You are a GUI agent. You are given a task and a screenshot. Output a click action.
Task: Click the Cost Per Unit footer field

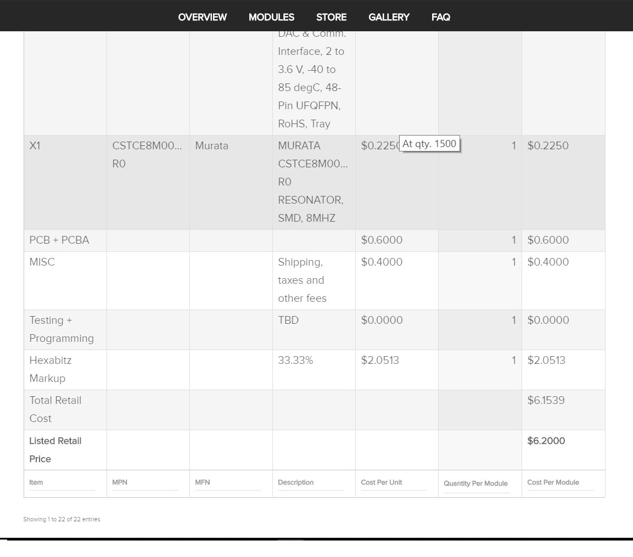click(x=394, y=482)
